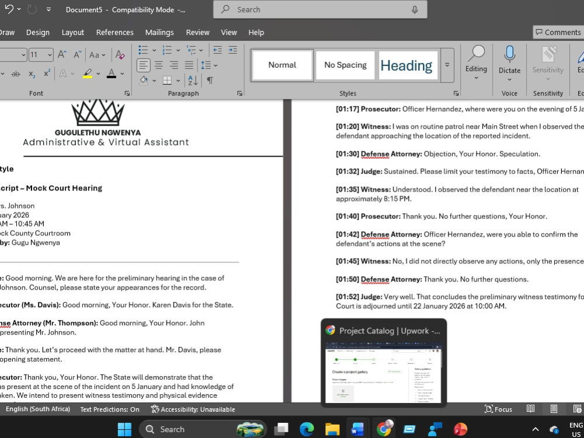Toggle Center paragraph alignment
Screen dimensions: 584x438
click(159, 65)
